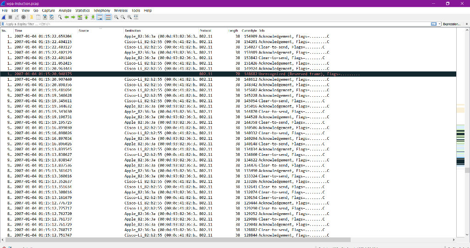Select the Unrecognized (Reserved frame) packet row

point(229,74)
